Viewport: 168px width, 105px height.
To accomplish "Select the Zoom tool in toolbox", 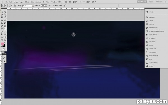I will tap(5, 40).
